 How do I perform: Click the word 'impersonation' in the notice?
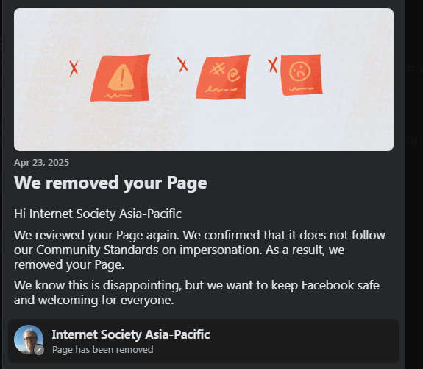pos(221,250)
